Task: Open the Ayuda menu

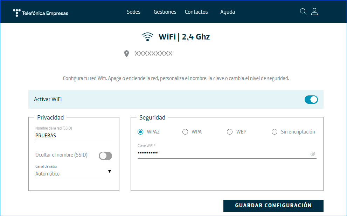Action: coord(227,12)
